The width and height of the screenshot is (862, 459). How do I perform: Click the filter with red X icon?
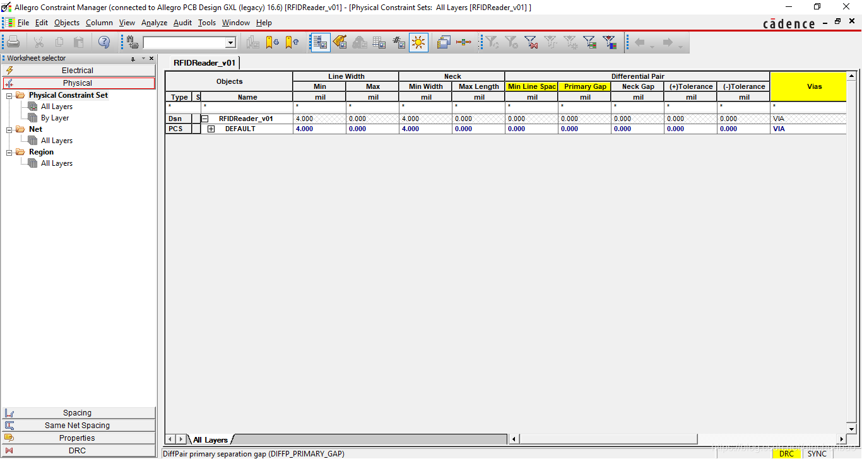[531, 42]
